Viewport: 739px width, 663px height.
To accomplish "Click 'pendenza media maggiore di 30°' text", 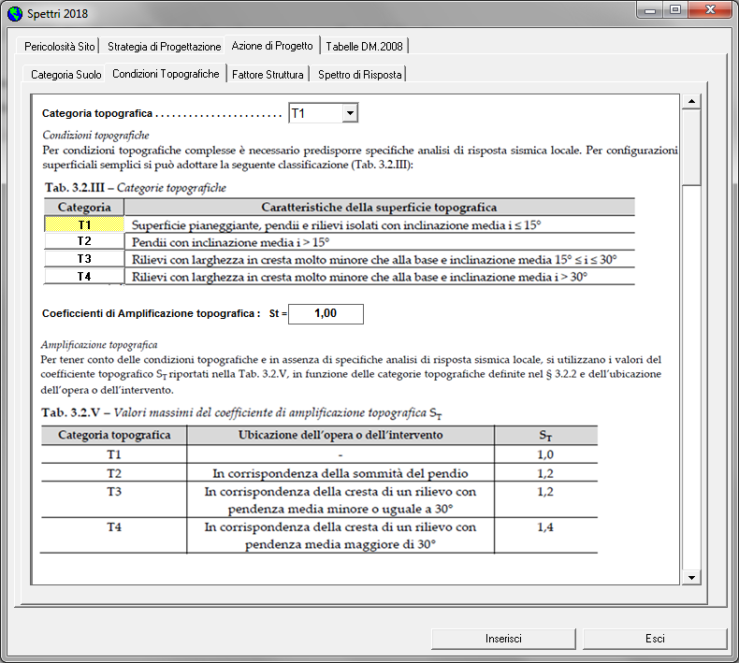I will tap(341, 545).
